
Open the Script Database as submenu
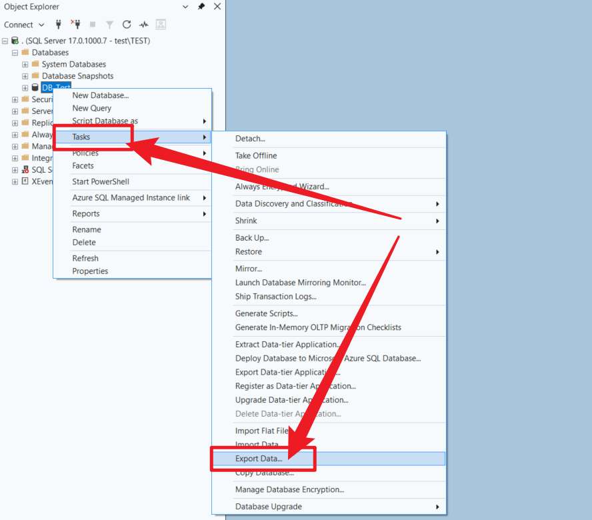[x=132, y=121]
